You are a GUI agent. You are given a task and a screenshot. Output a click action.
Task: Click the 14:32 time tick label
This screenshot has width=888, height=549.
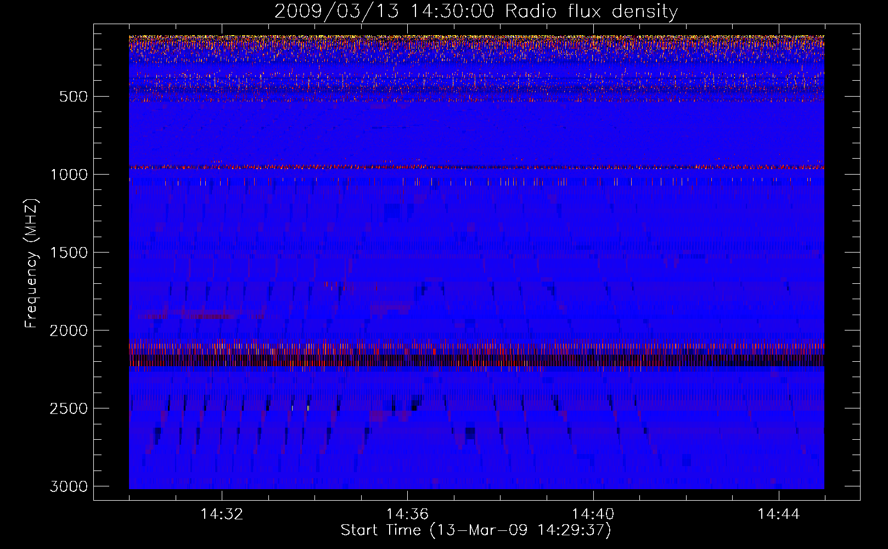tap(222, 514)
